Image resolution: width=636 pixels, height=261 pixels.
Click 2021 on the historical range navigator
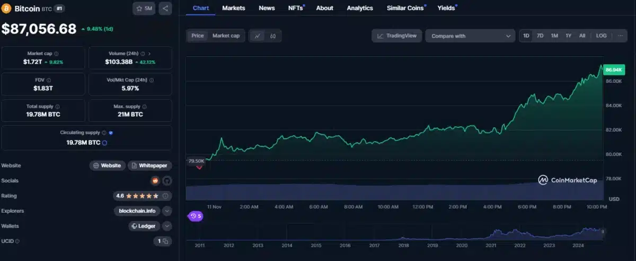pyautogui.click(x=491, y=246)
